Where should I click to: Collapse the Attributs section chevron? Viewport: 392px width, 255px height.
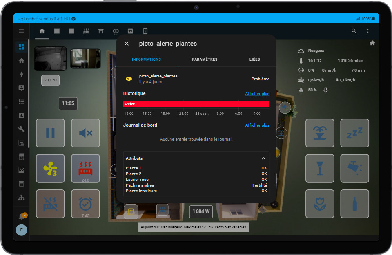pos(263,158)
